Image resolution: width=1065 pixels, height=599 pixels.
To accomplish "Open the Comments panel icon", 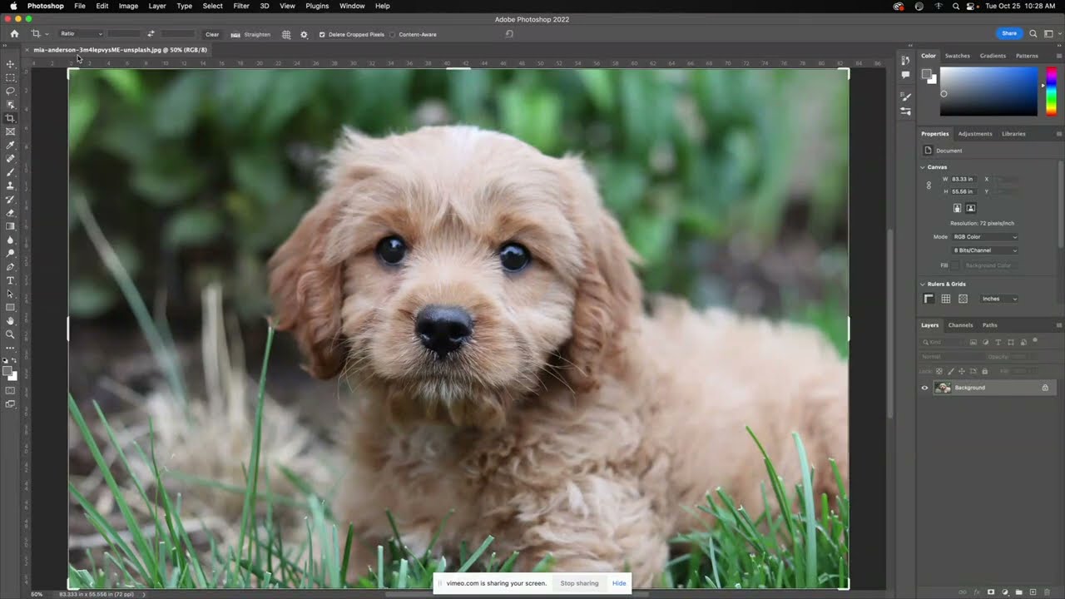I will click(x=905, y=75).
